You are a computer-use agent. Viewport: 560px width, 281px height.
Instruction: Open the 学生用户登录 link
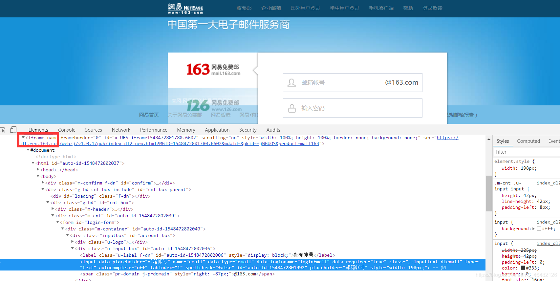pos(345,8)
